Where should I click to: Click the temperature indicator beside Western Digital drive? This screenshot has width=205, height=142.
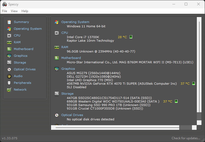coord(176,101)
